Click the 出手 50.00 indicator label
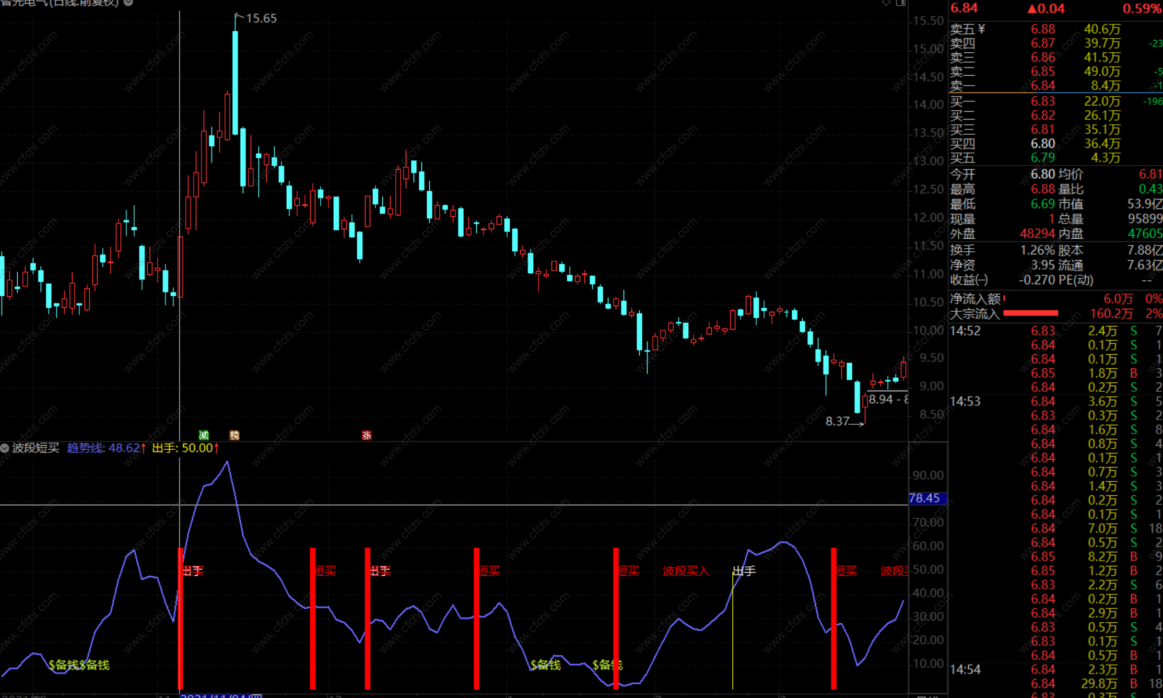This screenshot has height=698, width=1163. [183, 448]
